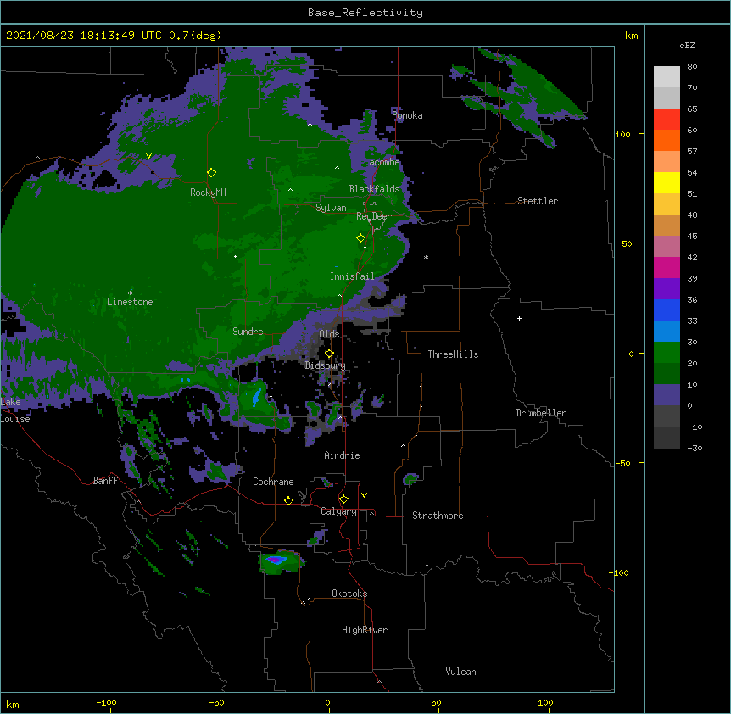This screenshot has height=714, width=731.
Task: Click the Lake Louise label
Action: [15, 410]
